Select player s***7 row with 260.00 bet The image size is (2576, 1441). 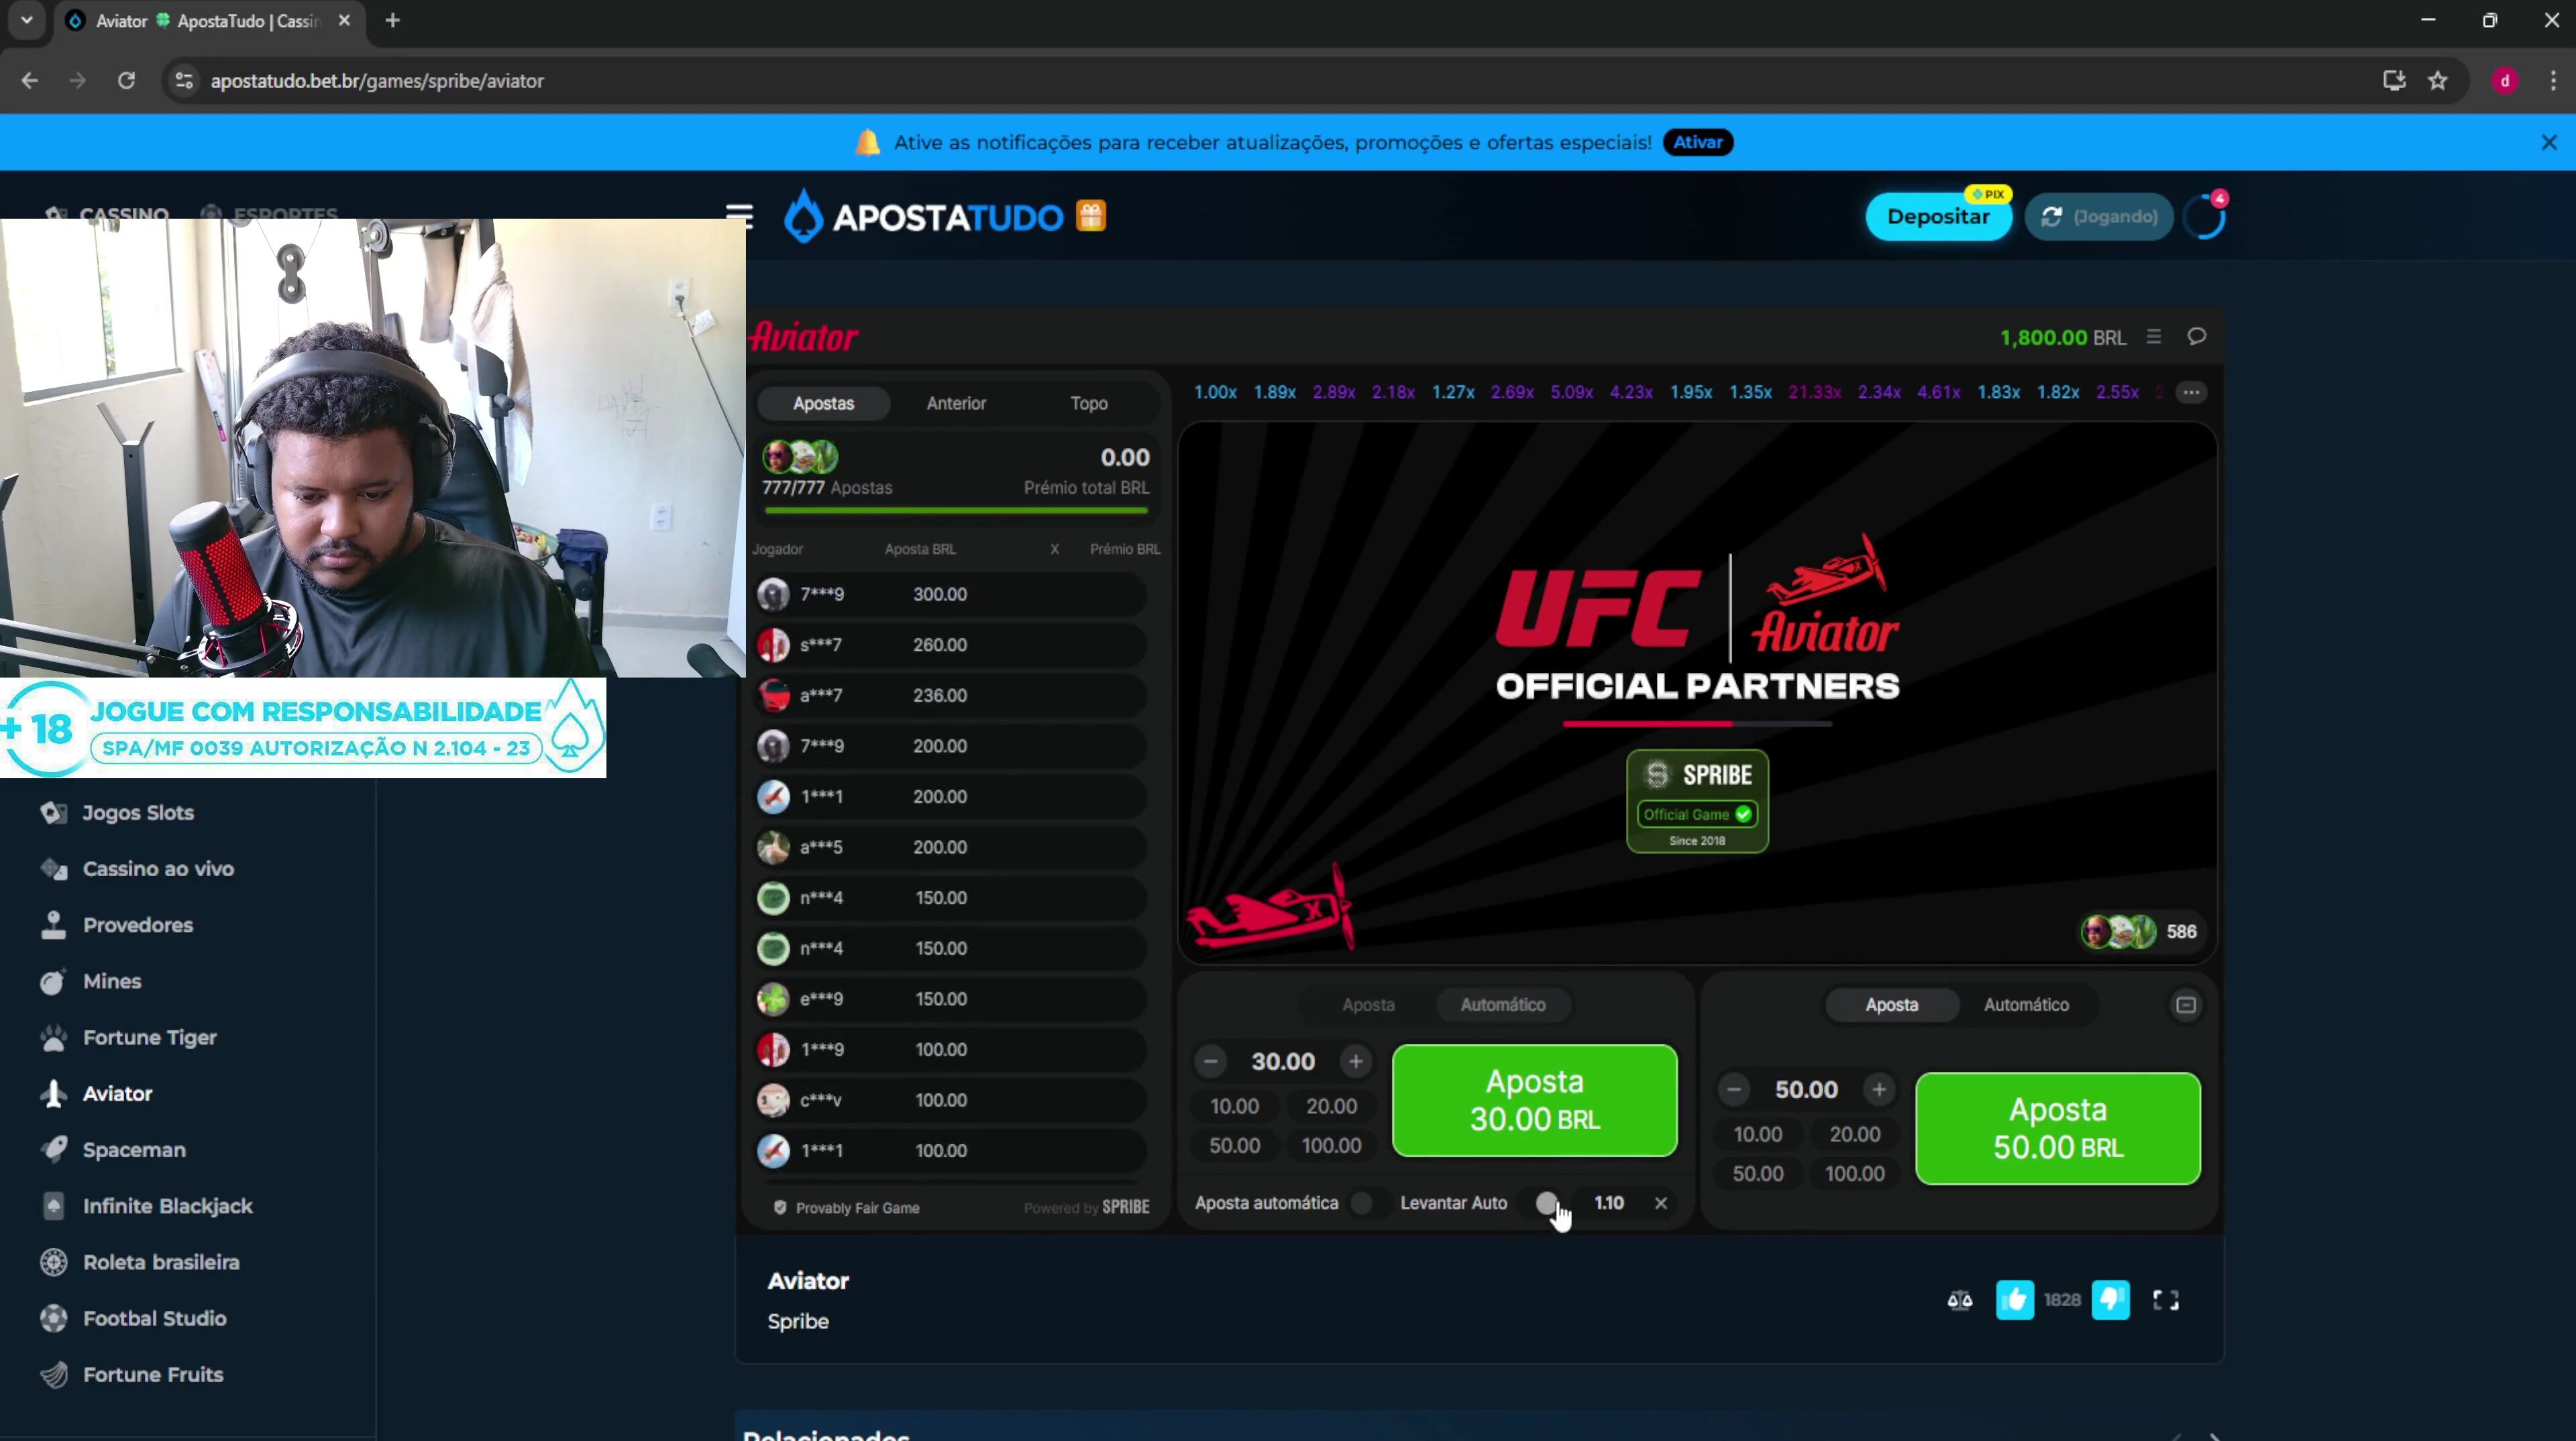950,644
